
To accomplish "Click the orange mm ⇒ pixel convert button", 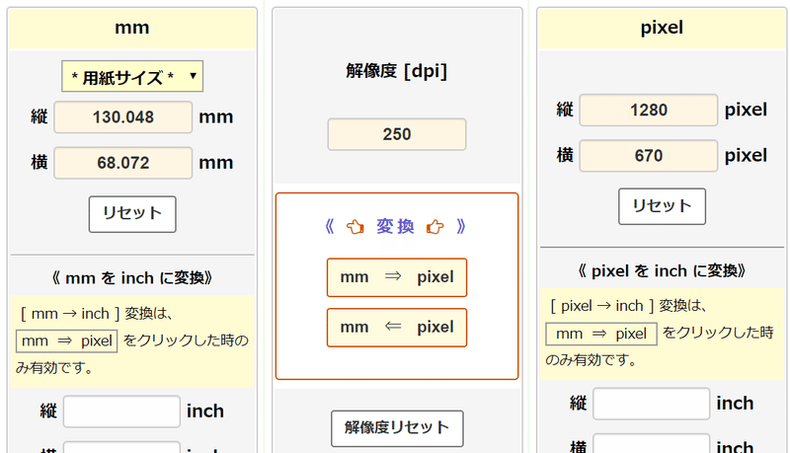I will 397,277.
